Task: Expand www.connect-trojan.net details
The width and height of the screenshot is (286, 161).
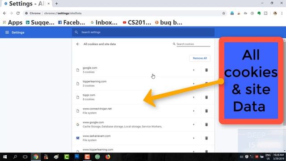Action: pyautogui.click(x=193, y=111)
